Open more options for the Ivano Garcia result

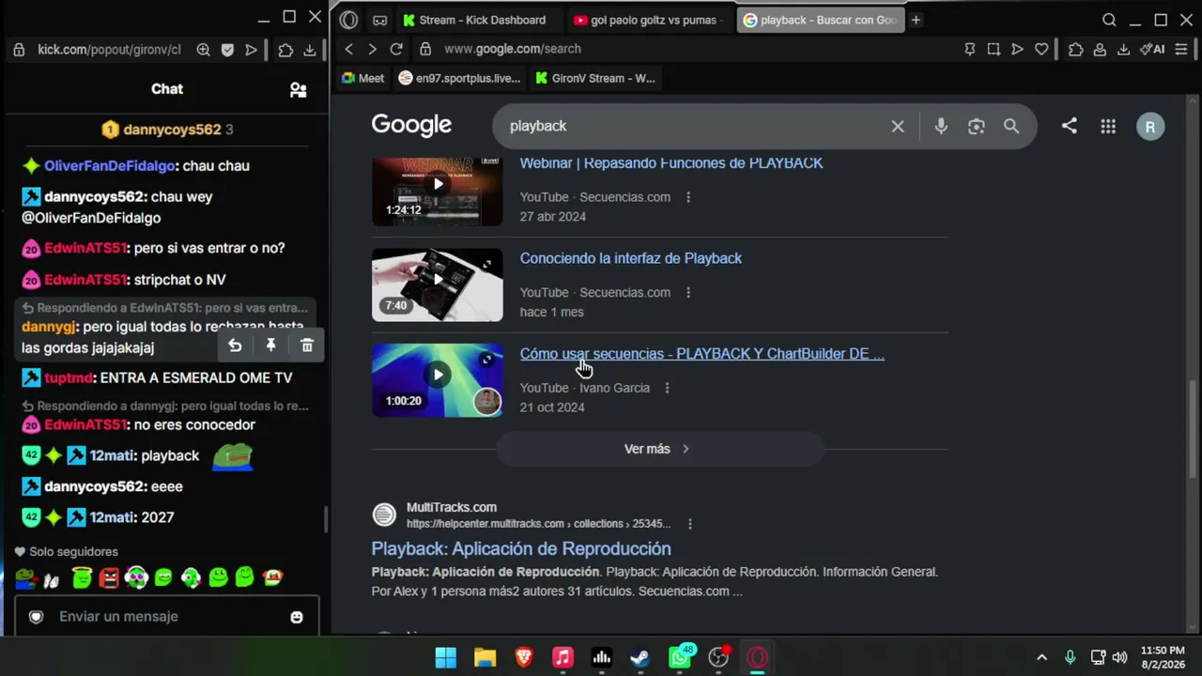(667, 388)
